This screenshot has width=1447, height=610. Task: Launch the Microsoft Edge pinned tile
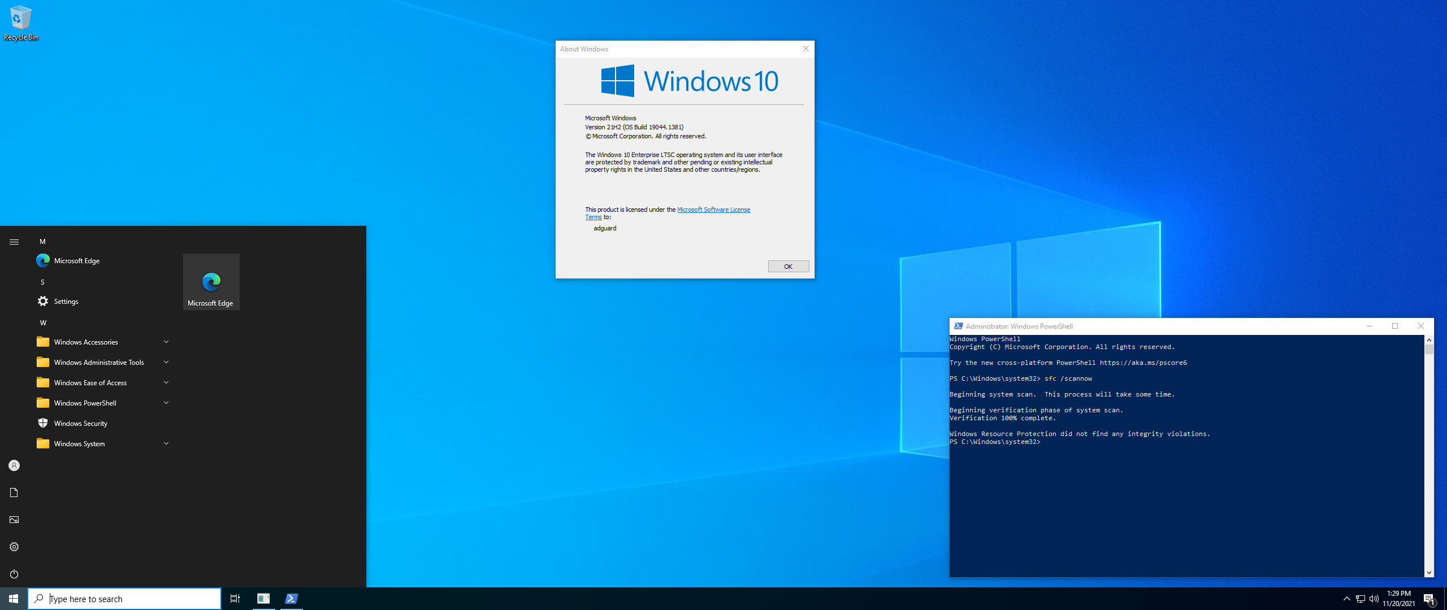[x=211, y=281]
